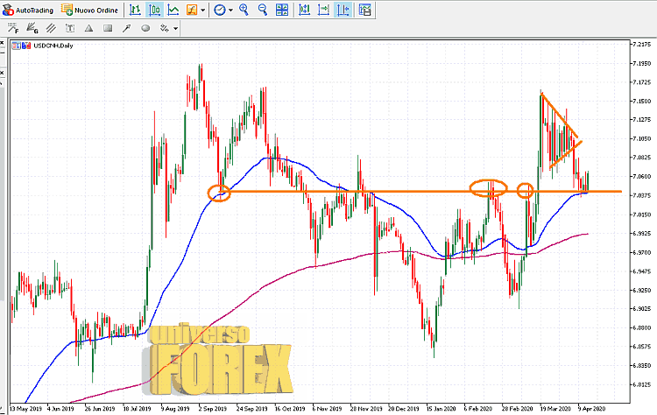
Task: Switch to line chart display
Action: click(x=174, y=11)
